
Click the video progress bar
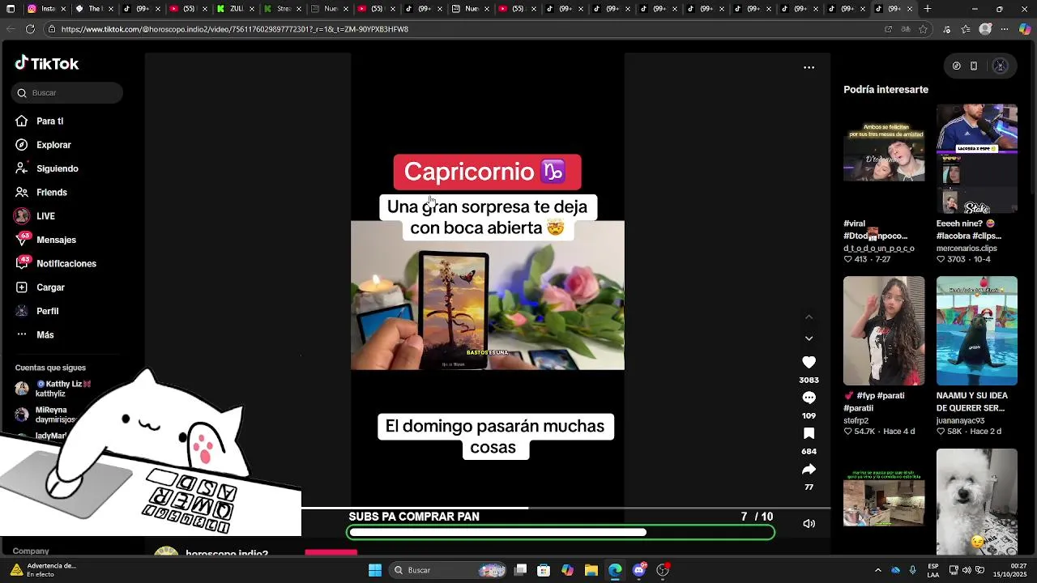(565, 508)
